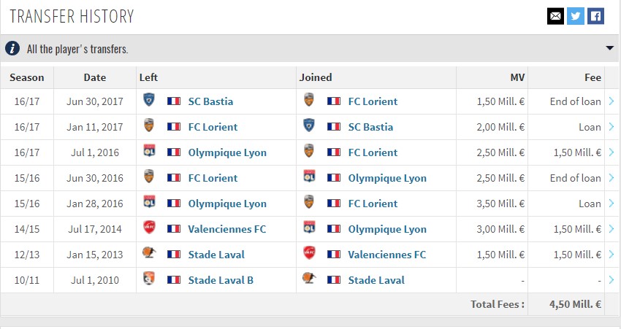The image size is (621, 329).
Task: Click Valenciennes FC crest in Jul 17, 2014 row
Action: click(149, 228)
